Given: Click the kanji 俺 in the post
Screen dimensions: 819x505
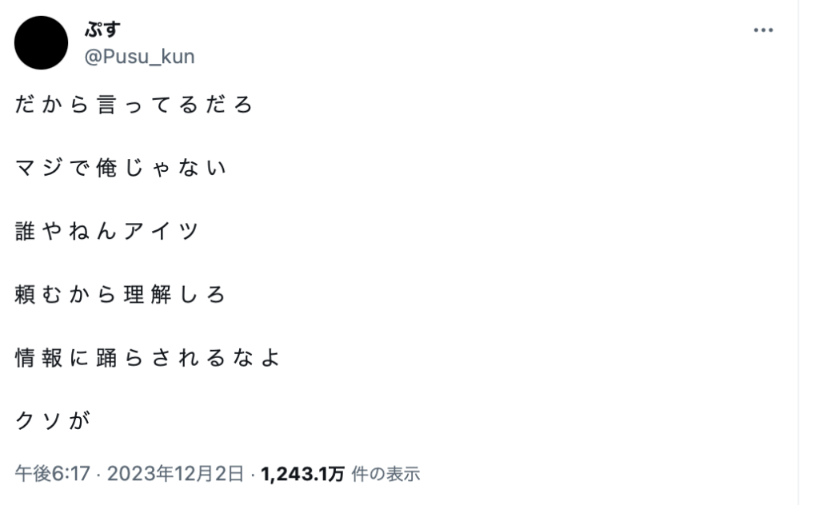Looking at the screenshot, I should pos(106,168).
